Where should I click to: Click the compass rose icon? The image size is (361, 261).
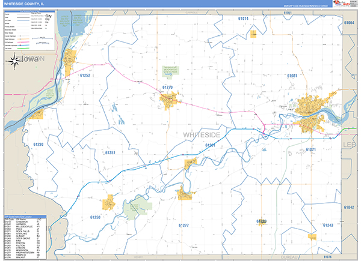pos(14,61)
